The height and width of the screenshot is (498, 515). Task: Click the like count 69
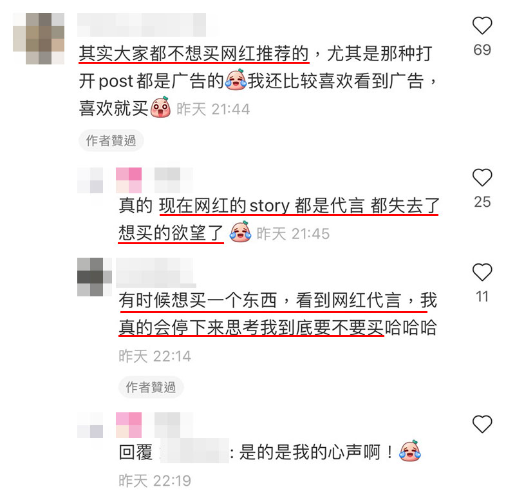[482, 50]
